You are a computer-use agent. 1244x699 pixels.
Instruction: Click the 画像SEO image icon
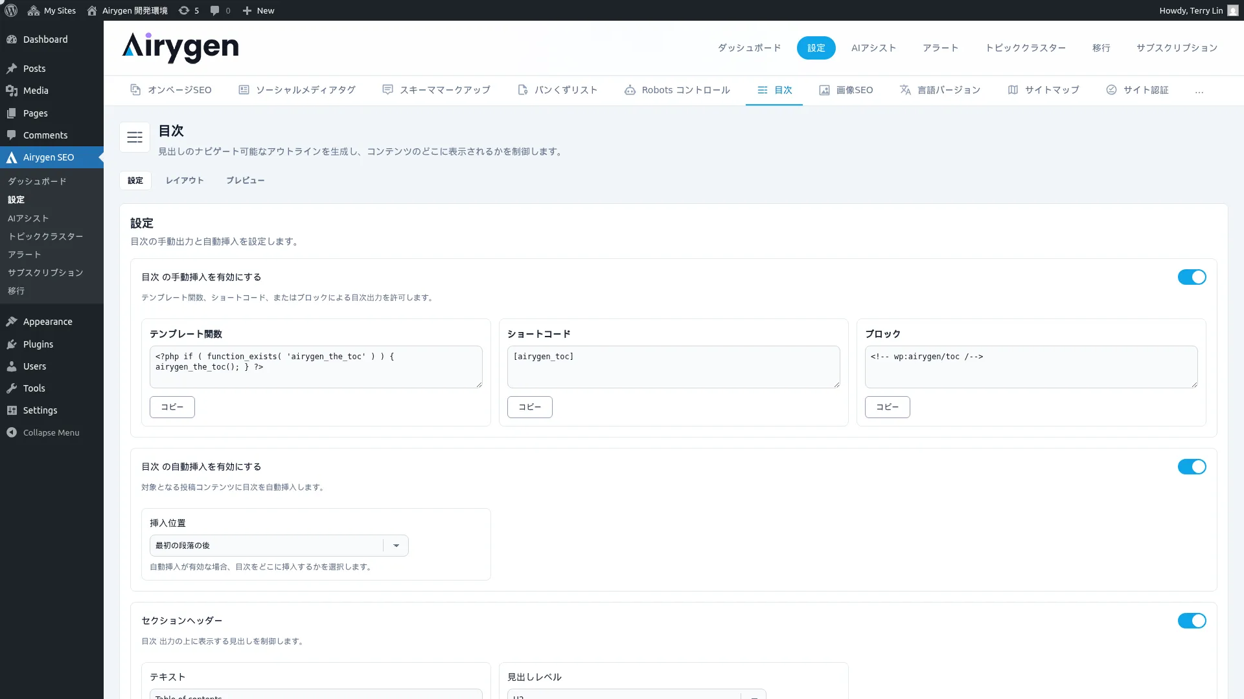824,90
